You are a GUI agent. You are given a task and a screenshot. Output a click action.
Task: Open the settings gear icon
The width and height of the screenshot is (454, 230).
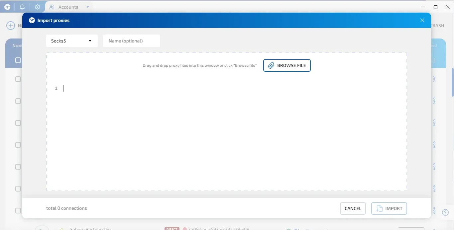coord(38,7)
